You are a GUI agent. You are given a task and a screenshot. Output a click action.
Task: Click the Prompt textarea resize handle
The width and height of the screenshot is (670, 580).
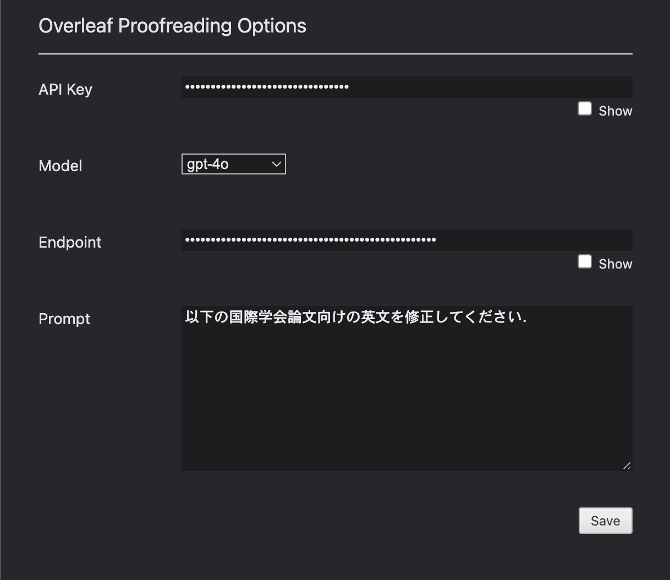coord(627,466)
